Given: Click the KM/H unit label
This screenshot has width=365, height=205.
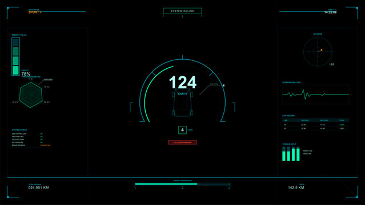Looking at the screenshot, I should tap(182, 94).
